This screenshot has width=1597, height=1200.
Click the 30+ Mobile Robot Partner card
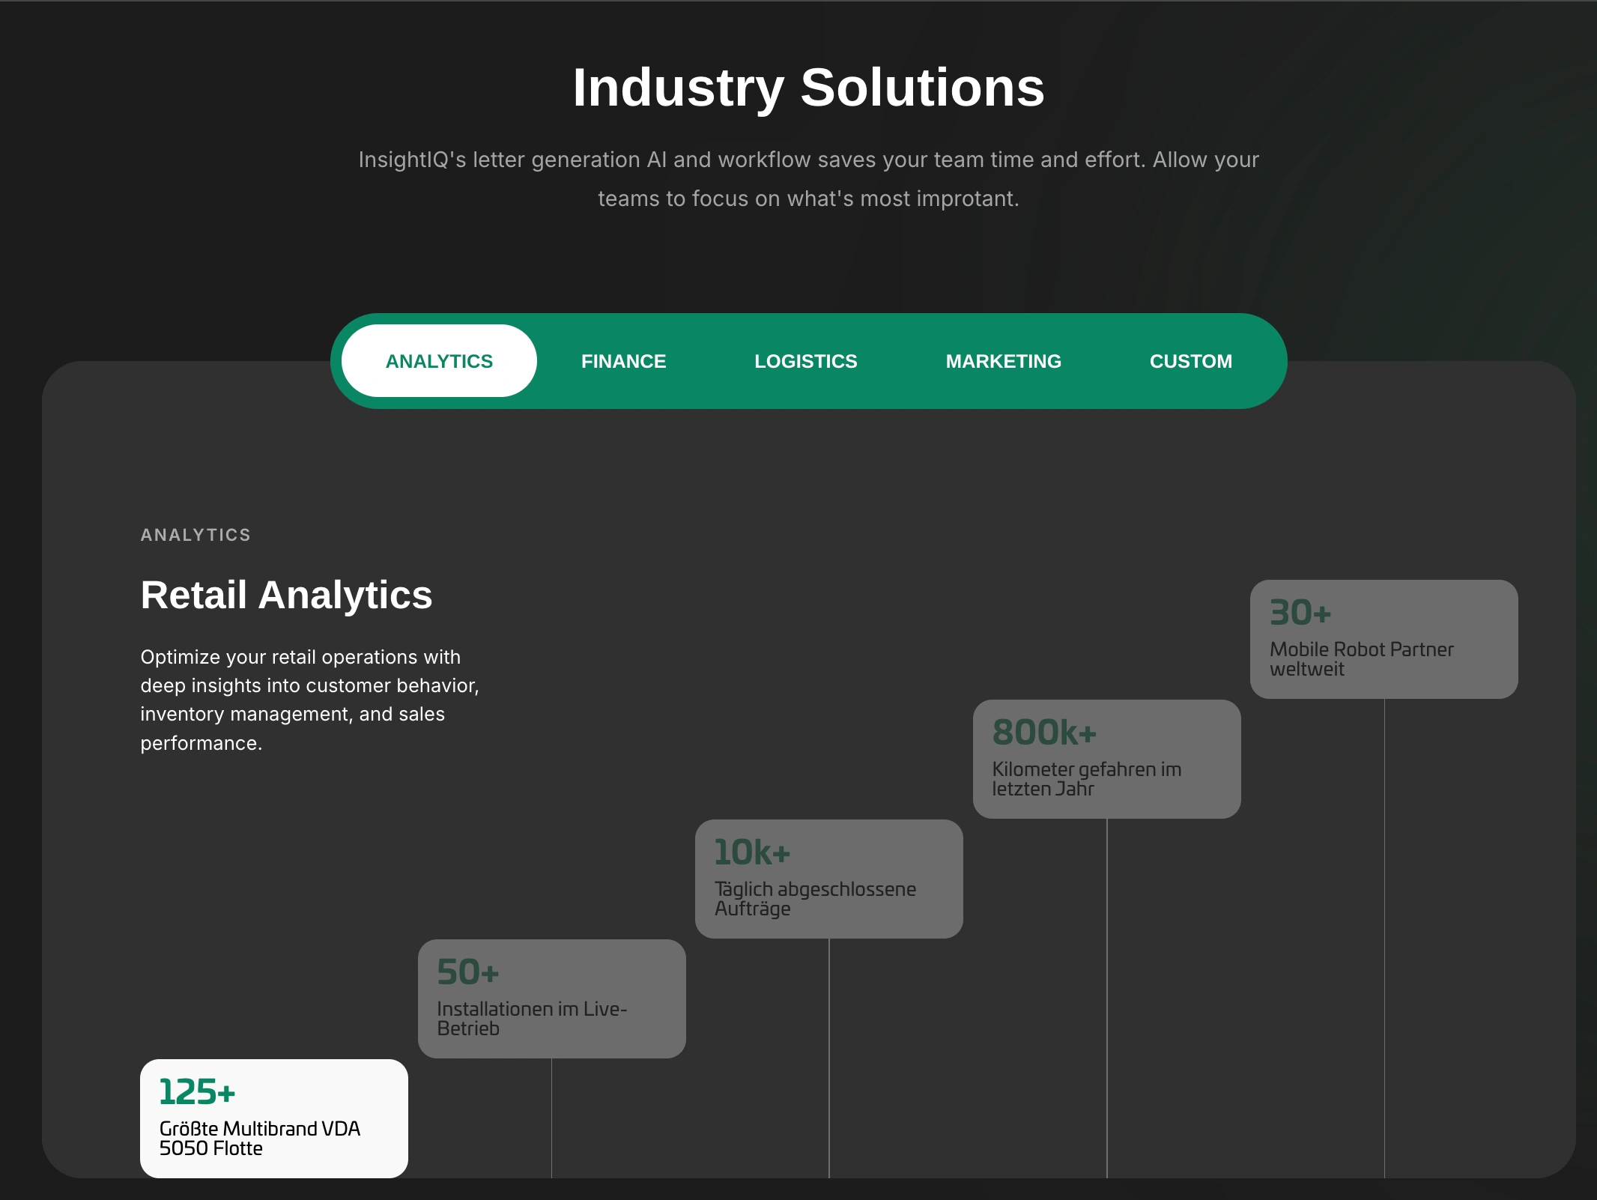point(1384,639)
